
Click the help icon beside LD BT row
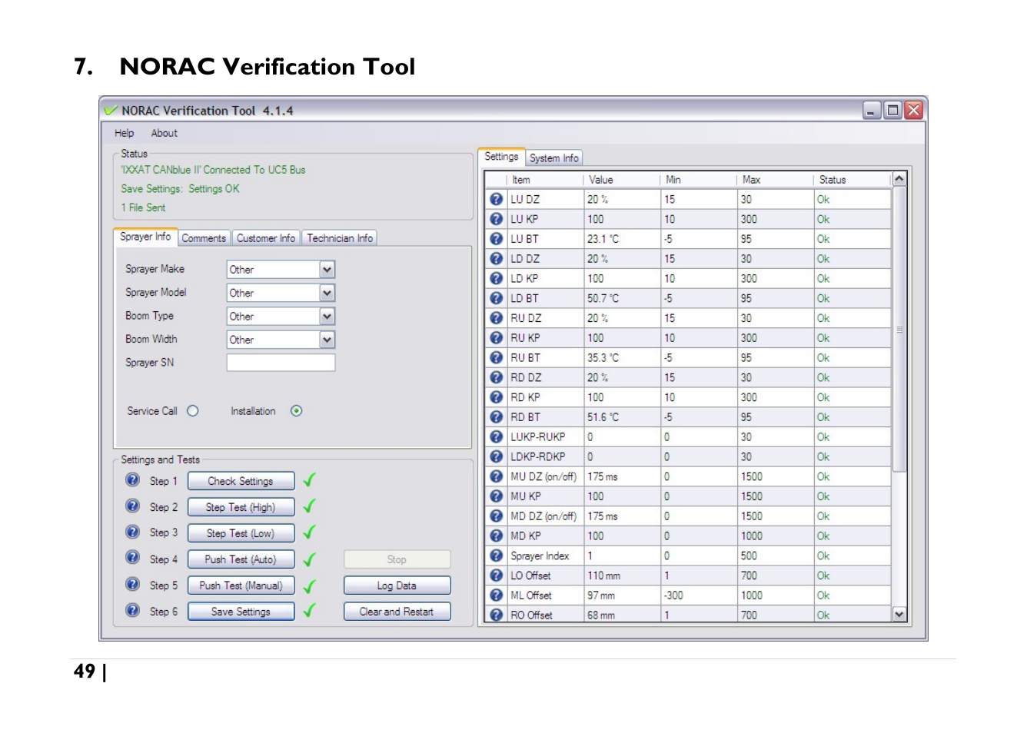pyautogui.click(x=497, y=298)
